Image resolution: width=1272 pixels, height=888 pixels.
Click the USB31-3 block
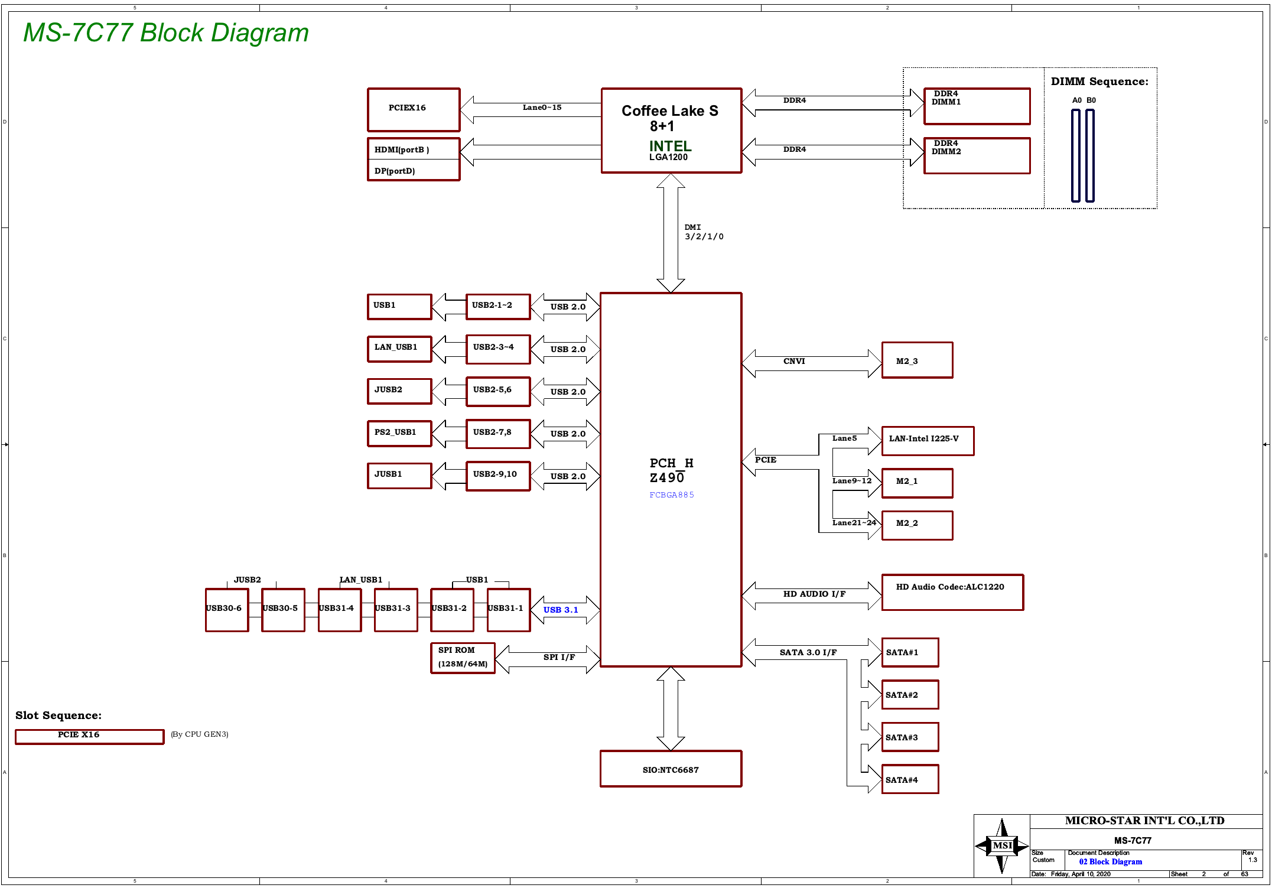point(396,610)
